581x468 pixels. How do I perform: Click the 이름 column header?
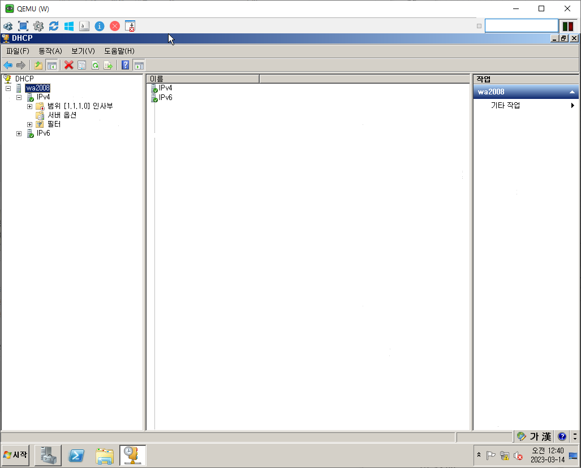(203, 79)
